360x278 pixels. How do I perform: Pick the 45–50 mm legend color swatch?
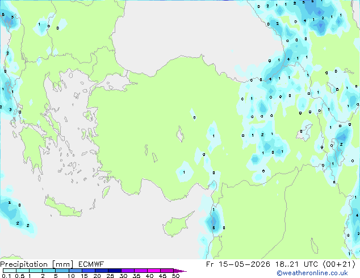point(167,271)
